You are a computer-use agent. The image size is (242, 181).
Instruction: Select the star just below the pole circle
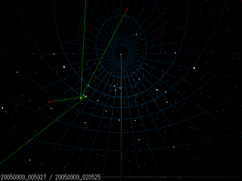(121, 55)
